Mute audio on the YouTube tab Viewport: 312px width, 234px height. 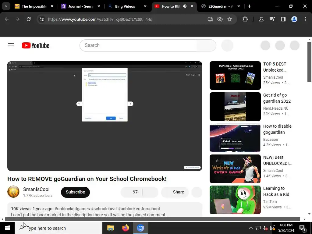(x=185, y=6)
